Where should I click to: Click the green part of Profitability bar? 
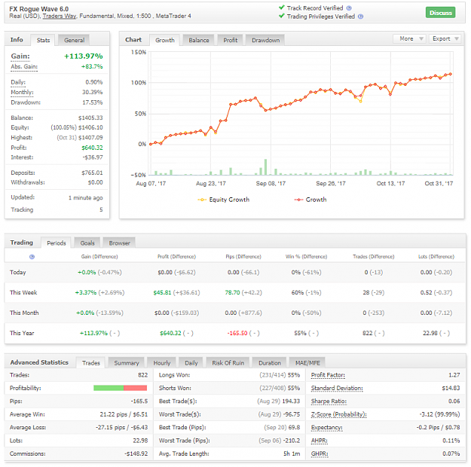pos(109,388)
